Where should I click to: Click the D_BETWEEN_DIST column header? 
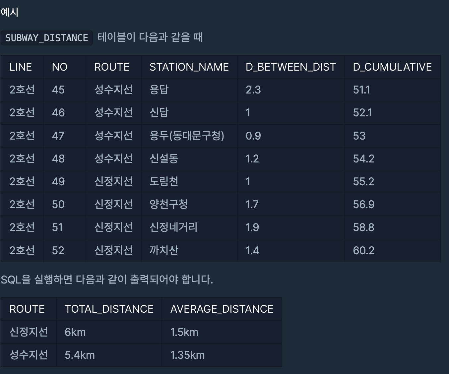click(291, 67)
